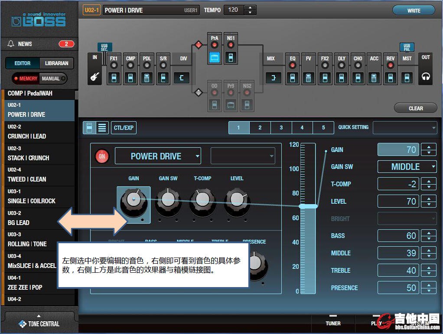Open the POWER DRIVE amp type dropdown
443x334 pixels.
[x=158, y=156]
